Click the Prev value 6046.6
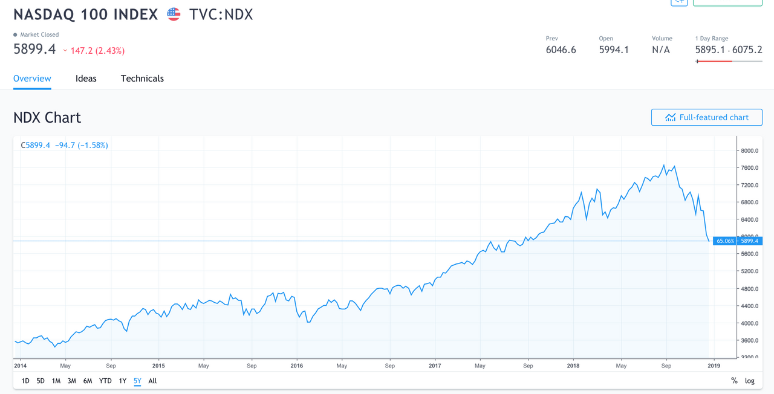This screenshot has height=394, width=774. [x=561, y=50]
